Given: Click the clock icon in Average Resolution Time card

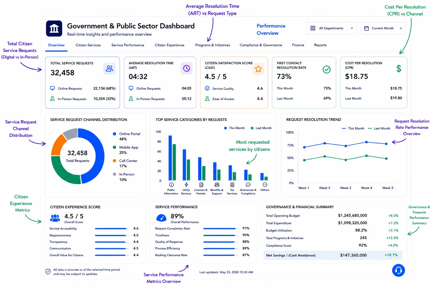Looking at the screenshot, I should click(x=187, y=68).
